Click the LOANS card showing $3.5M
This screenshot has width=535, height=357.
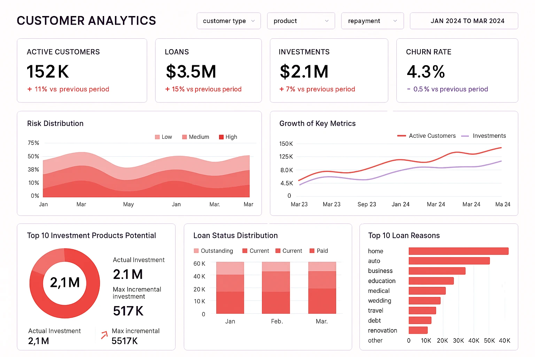[x=208, y=70]
